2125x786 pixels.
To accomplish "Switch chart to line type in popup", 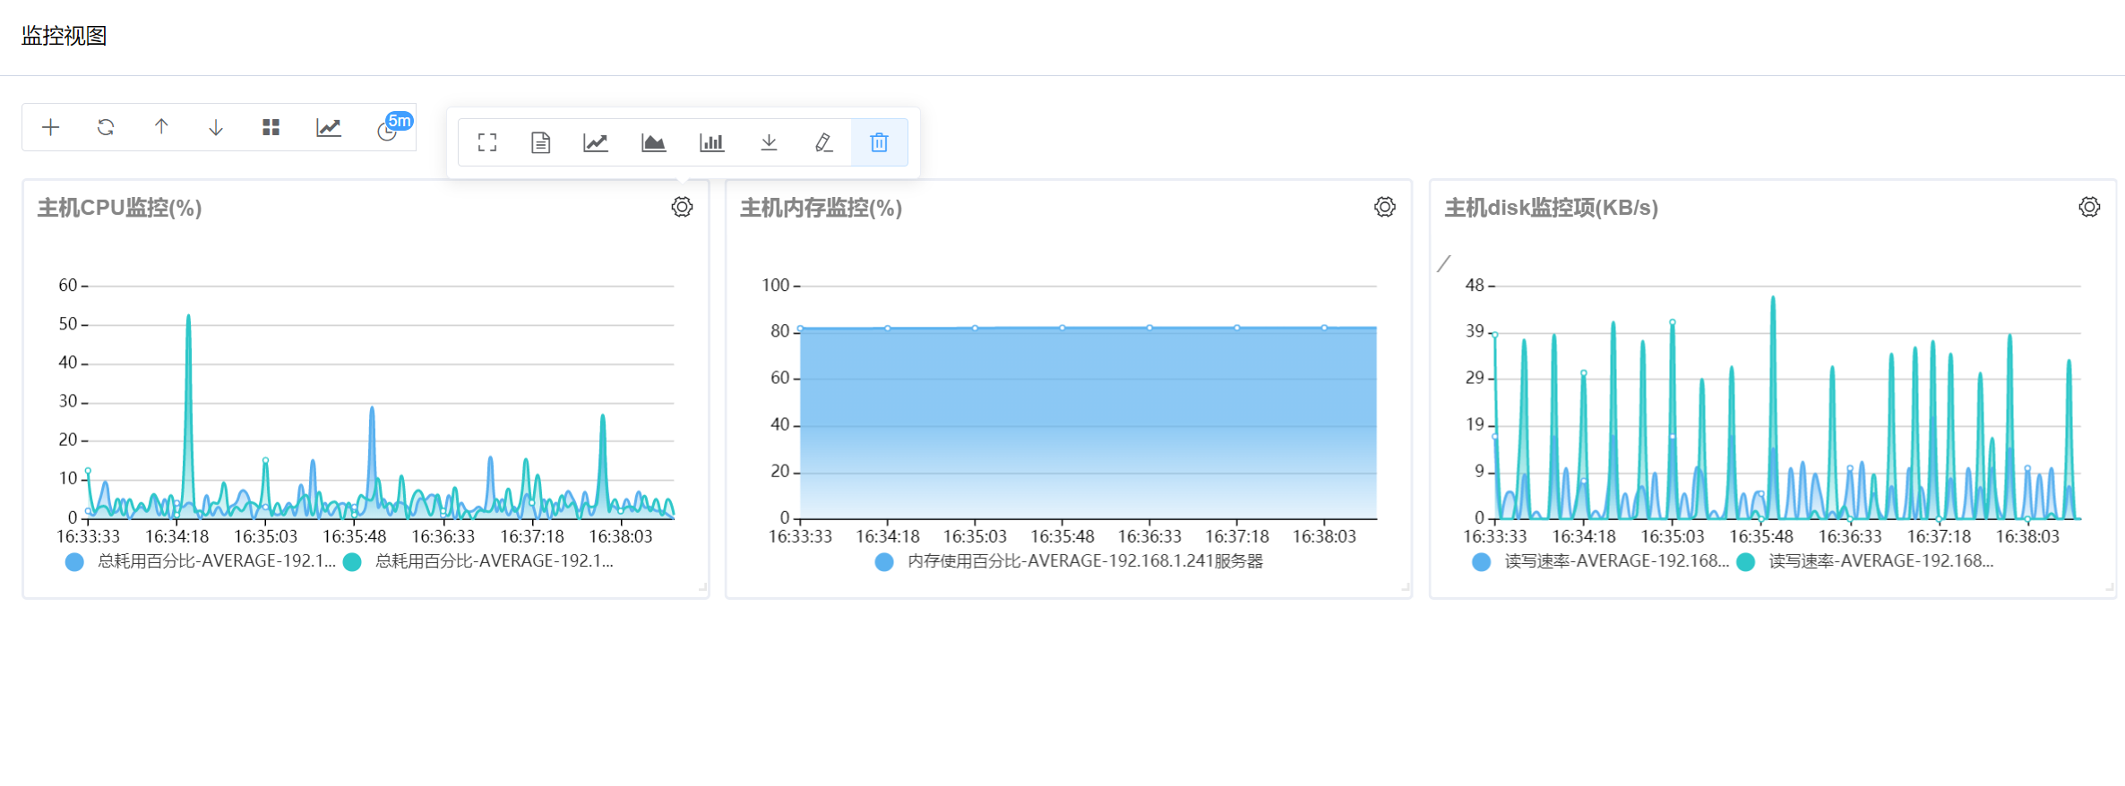I will 596,142.
